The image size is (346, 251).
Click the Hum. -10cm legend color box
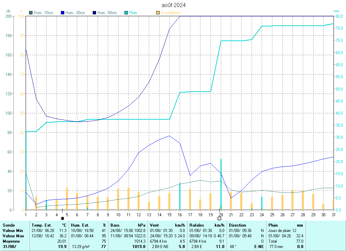[x=31, y=13]
